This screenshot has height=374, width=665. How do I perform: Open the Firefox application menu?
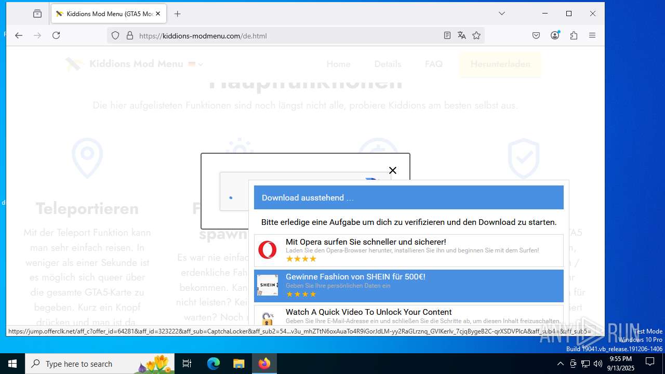pos(592,35)
